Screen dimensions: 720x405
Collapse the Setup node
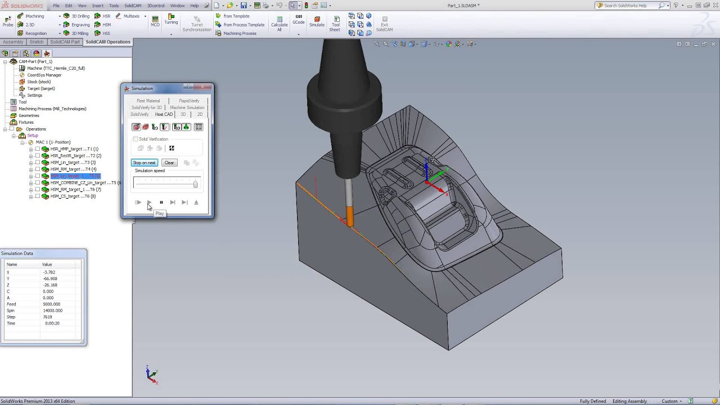[x=13, y=136]
